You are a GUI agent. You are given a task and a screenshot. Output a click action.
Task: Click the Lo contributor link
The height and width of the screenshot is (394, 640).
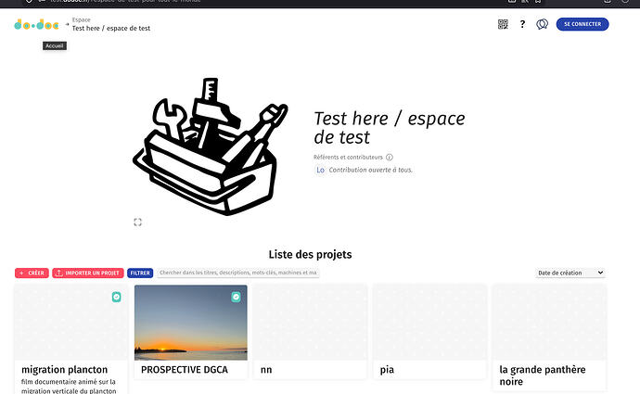pos(320,170)
